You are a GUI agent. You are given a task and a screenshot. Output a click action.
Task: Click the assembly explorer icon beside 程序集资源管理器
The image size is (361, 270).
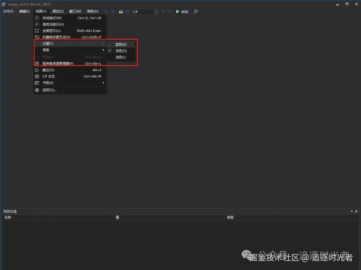pyautogui.click(x=37, y=63)
